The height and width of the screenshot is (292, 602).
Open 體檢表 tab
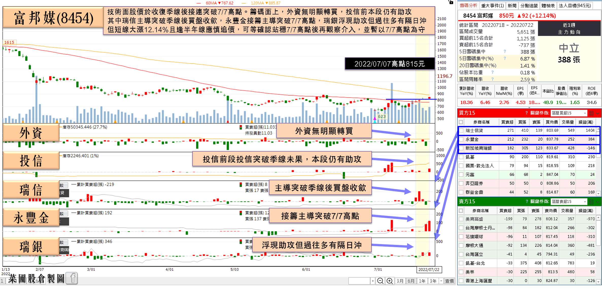[548, 6]
